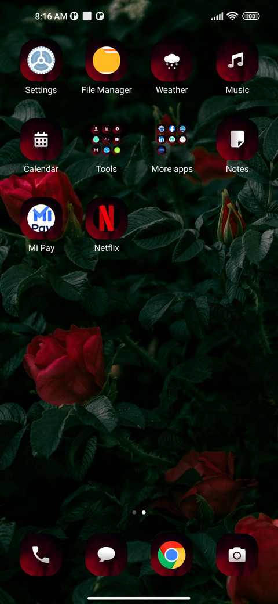Open the More apps folder
Image resolution: width=278 pixels, height=604 pixels.
click(x=171, y=139)
